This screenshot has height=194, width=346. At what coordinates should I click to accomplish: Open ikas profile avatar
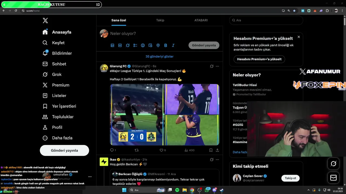[104, 162]
